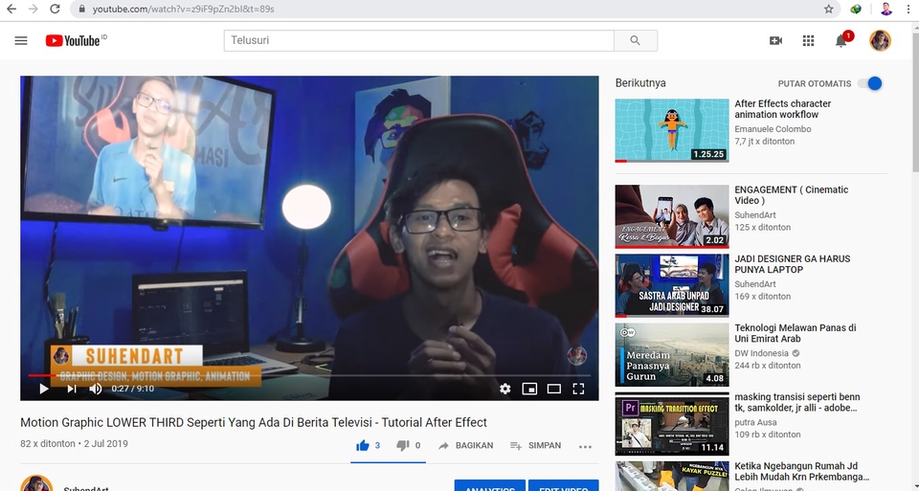Seek on the video progress bar

[x=309, y=375]
